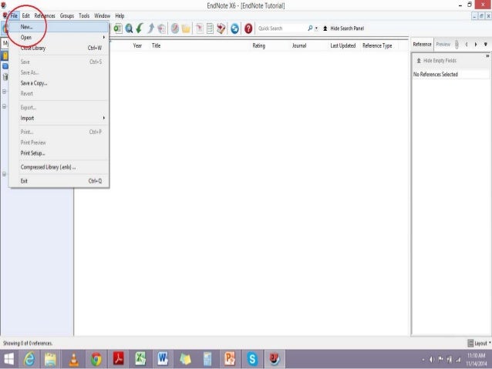This screenshot has width=492, height=369.
Task: Open the reference panel options dropdown arrow
Action: coord(485,45)
